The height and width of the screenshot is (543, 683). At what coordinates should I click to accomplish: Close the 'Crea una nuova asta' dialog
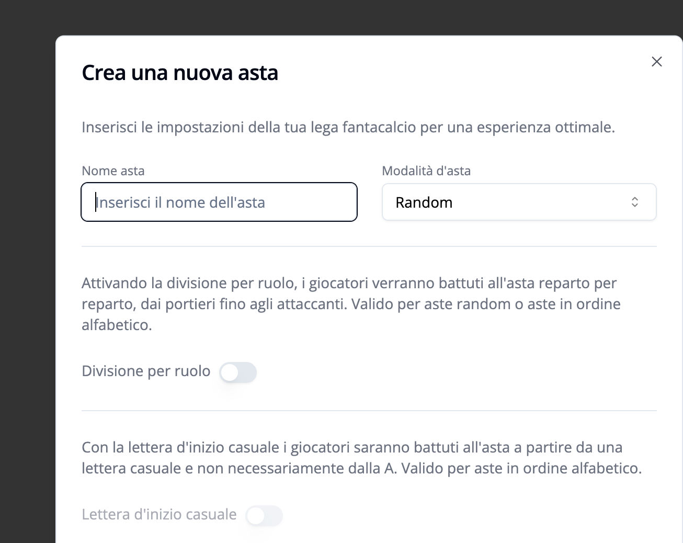656,62
